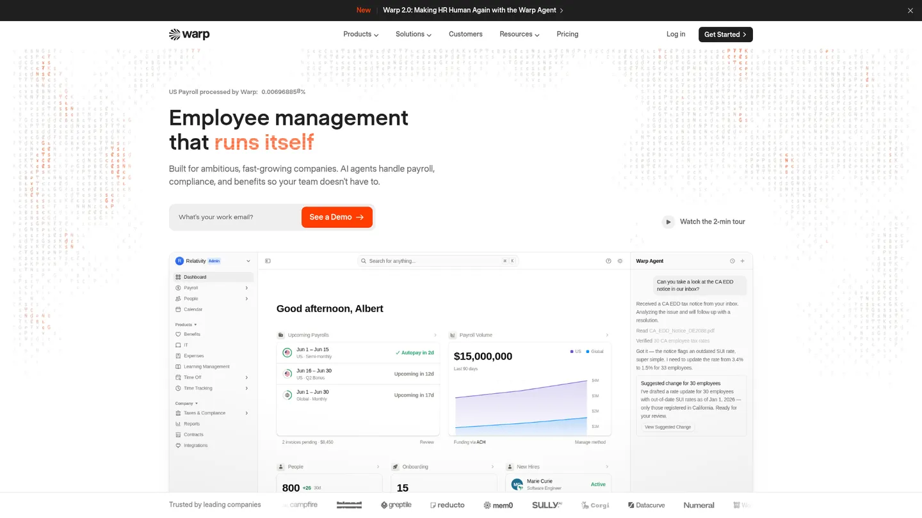Click the Calendar icon in the sidebar
Viewport: 922px width, 518px height.
coord(178,310)
